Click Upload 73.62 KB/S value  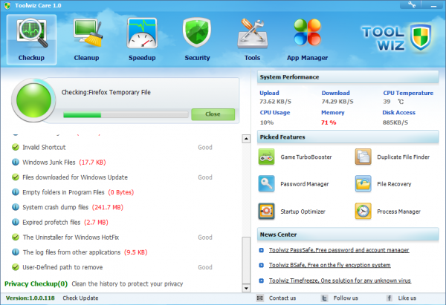point(275,102)
